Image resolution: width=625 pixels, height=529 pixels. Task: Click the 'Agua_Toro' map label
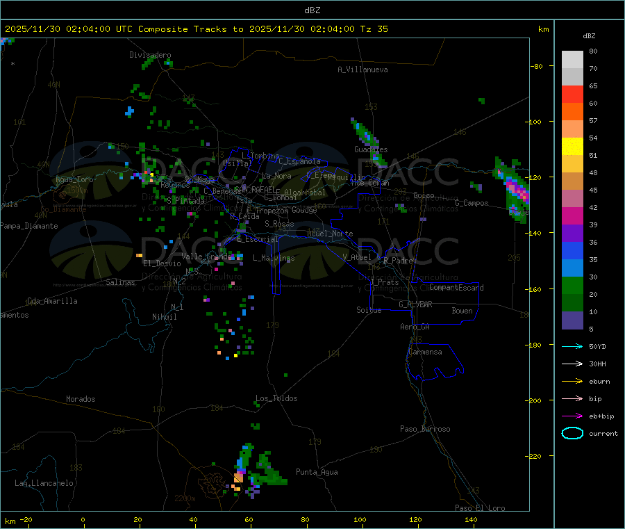click(74, 179)
